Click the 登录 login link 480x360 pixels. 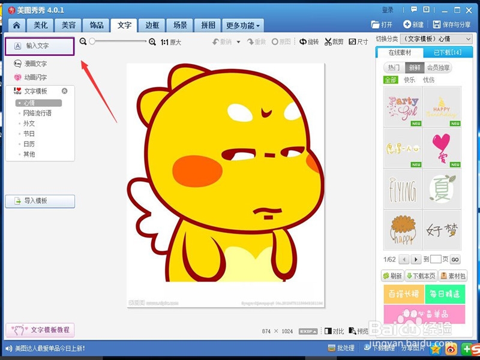pyautogui.click(x=388, y=10)
